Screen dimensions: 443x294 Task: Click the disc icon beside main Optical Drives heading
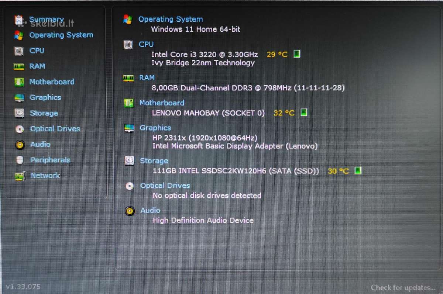click(130, 186)
